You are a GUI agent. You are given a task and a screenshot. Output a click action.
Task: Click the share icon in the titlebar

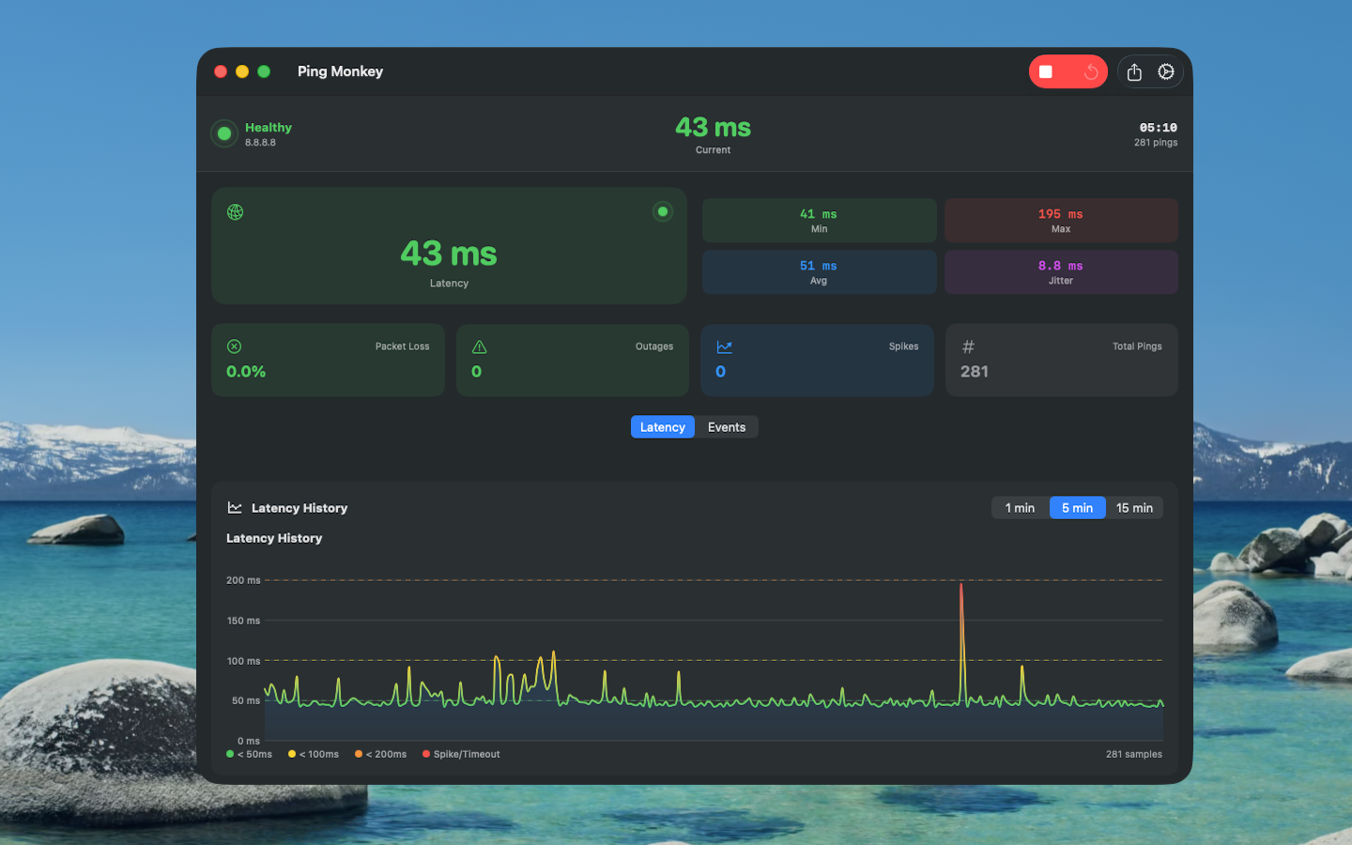(x=1133, y=71)
